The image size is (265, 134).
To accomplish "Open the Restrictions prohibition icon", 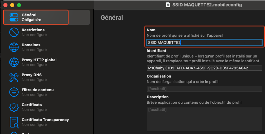I will point(14,32).
